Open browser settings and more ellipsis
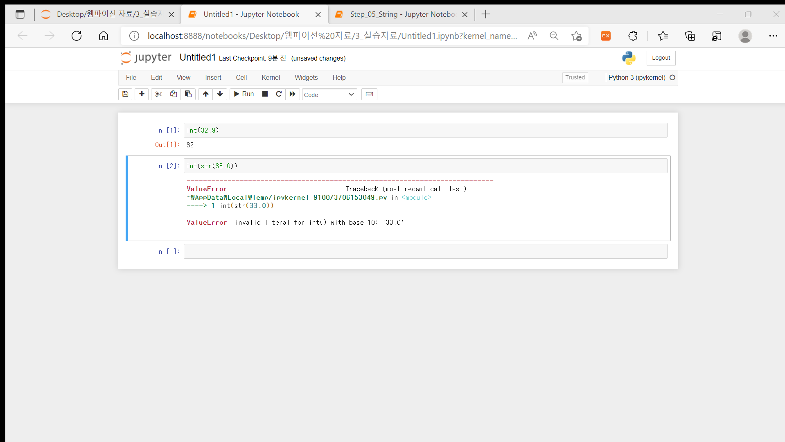 click(x=773, y=36)
